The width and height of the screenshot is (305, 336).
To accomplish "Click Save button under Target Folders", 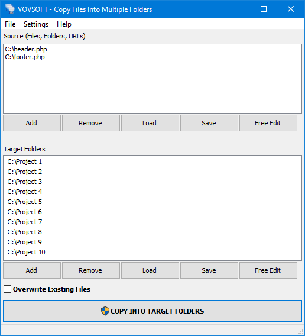I will [x=209, y=270].
